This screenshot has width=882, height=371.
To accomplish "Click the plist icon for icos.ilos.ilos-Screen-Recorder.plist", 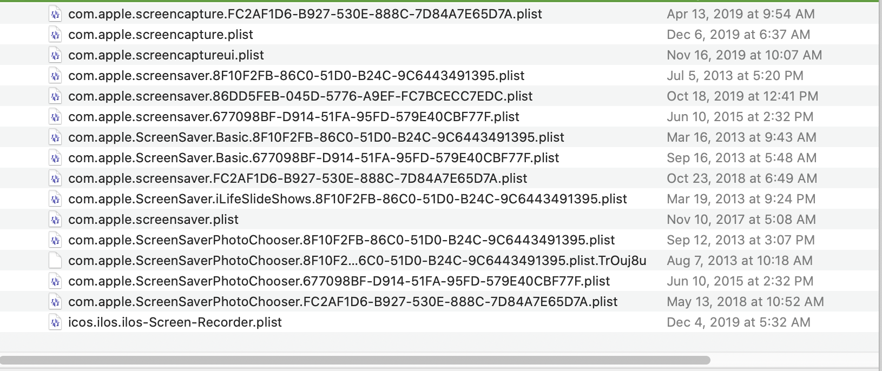I will (55, 322).
